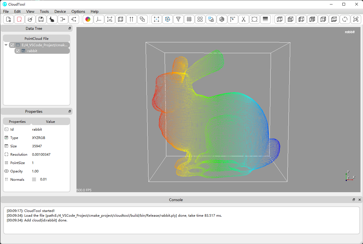Open the View menu
The image size is (363, 244).
coord(30,11)
